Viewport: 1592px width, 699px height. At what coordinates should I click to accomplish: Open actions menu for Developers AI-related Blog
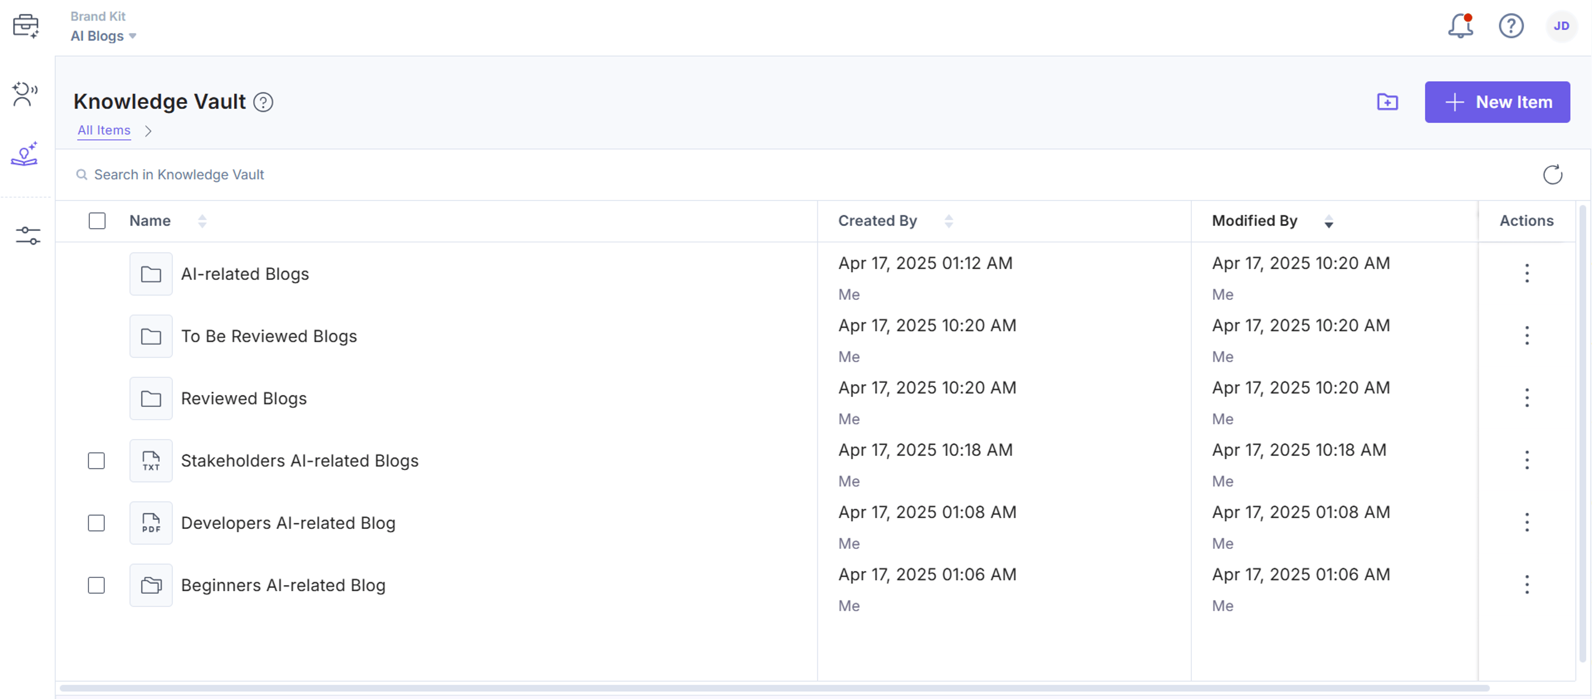[x=1526, y=522]
